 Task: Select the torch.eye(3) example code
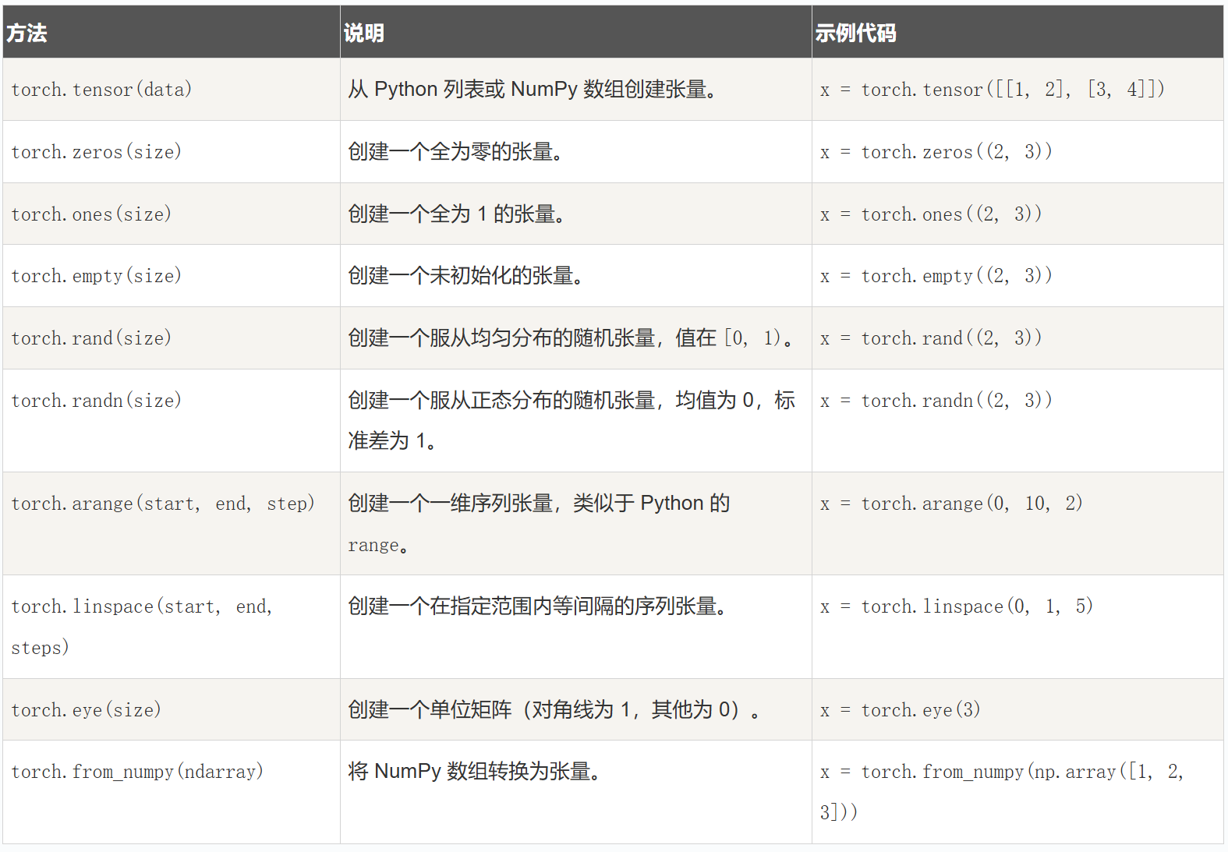901,710
